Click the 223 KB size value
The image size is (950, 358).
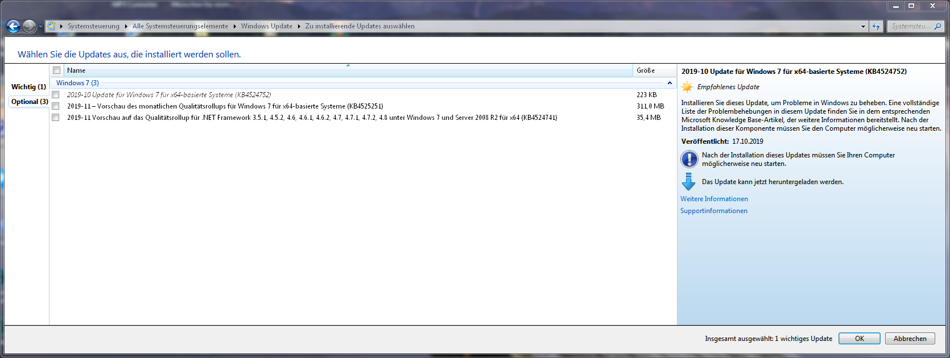coord(647,95)
